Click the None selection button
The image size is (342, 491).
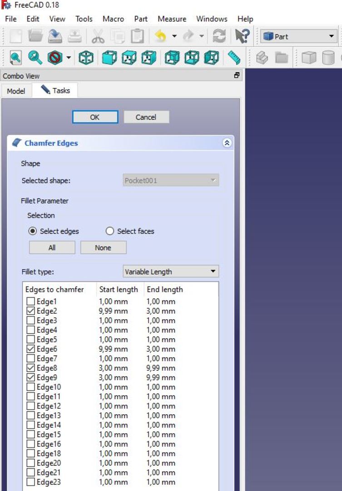pyautogui.click(x=103, y=248)
